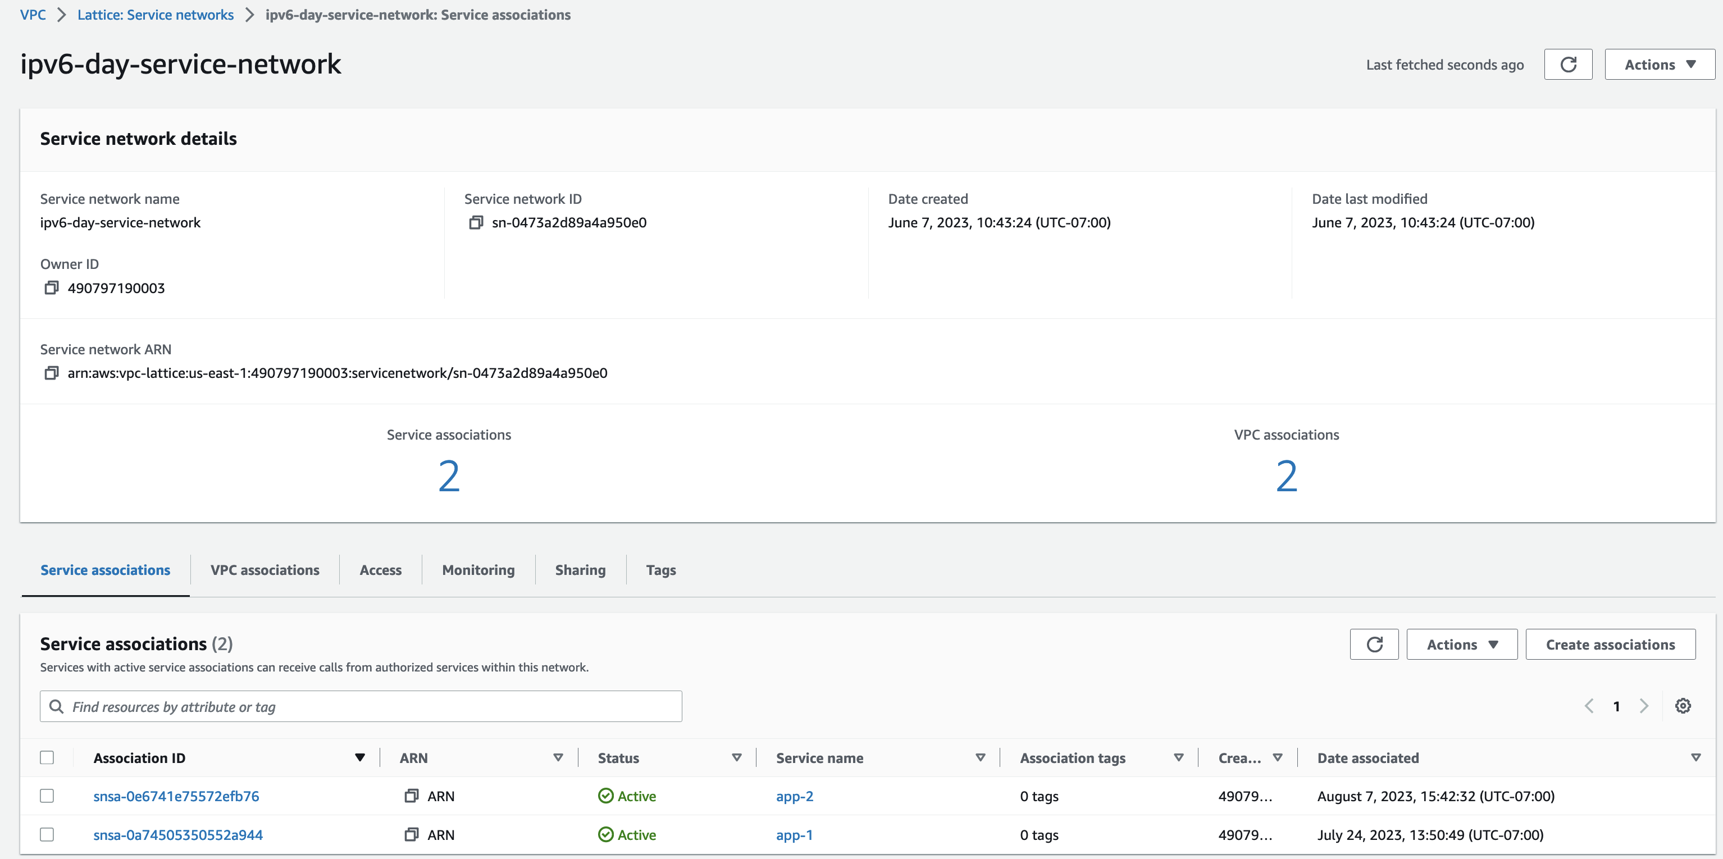Click the top page refresh icon
Image resolution: width=1723 pixels, height=859 pixels.
tap(1567, 65)
